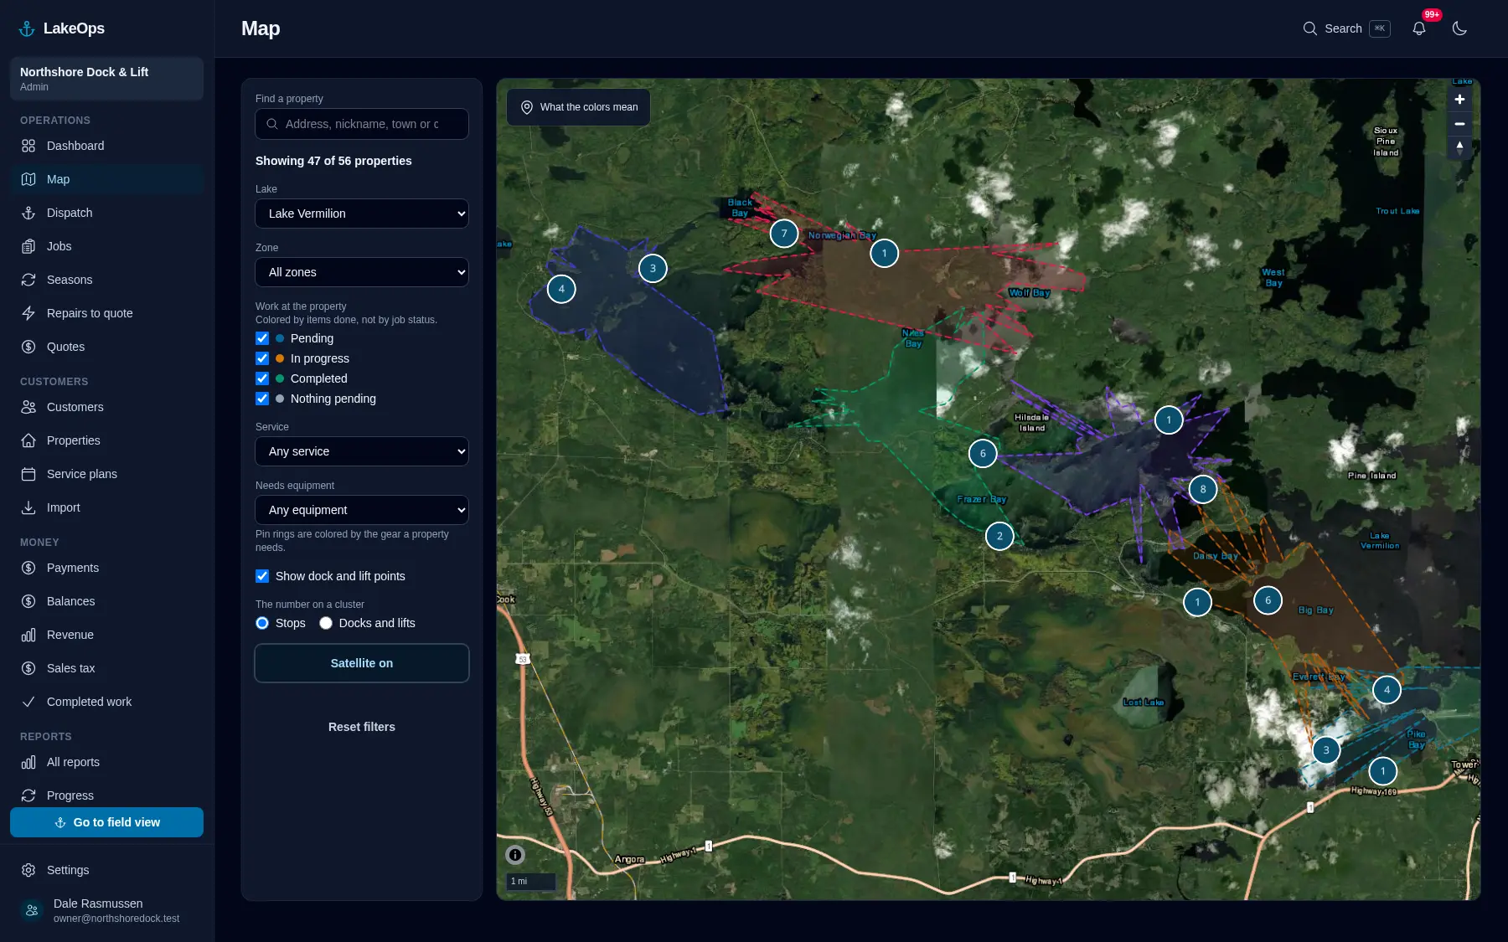Click the Repairs to quote lightning icon

coord(28,313)
